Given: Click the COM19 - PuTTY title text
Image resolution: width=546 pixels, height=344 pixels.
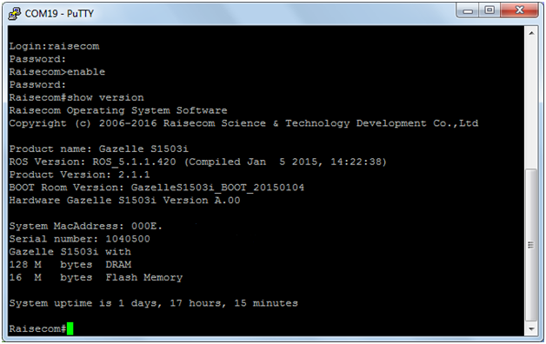Looking at the screenshot, I should click(59, 14).
